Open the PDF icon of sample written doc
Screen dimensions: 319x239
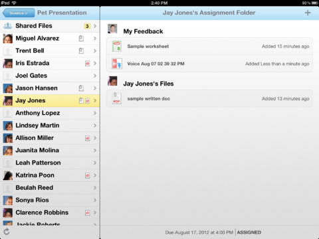tap(116, 98)
